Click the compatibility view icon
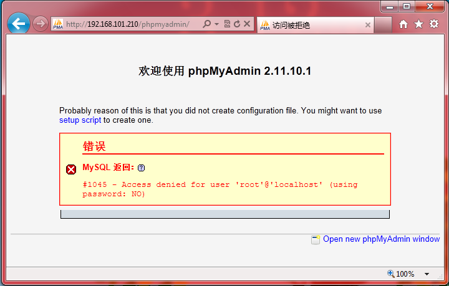The image size is (449, 286). pos(227,24)
